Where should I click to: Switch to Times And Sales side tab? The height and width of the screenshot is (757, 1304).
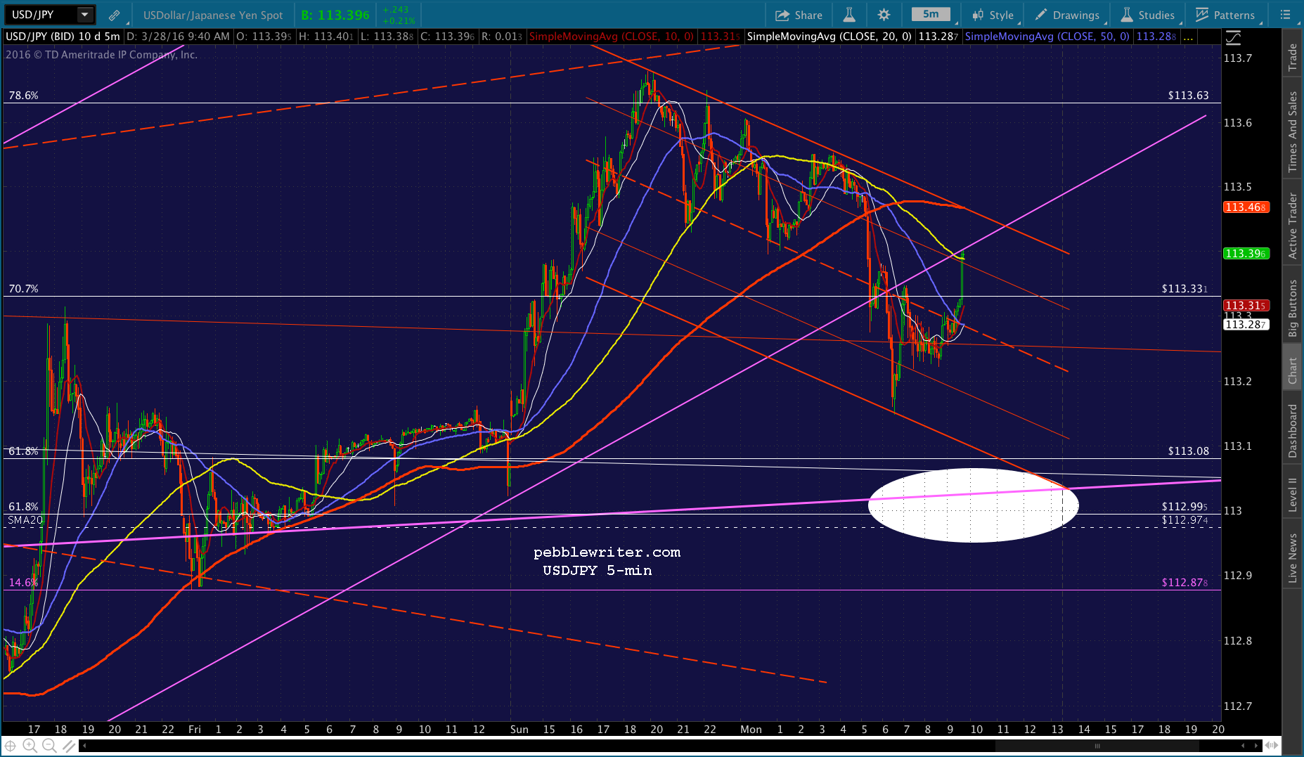[x=1292, y=132]
